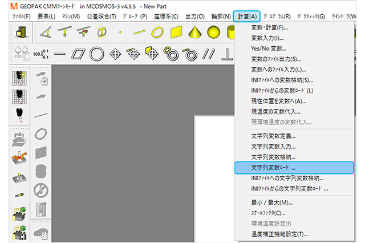Choose 文字列変数ロード... from the menu
This screenshot has width=365, height=243.
click(273, 168)
